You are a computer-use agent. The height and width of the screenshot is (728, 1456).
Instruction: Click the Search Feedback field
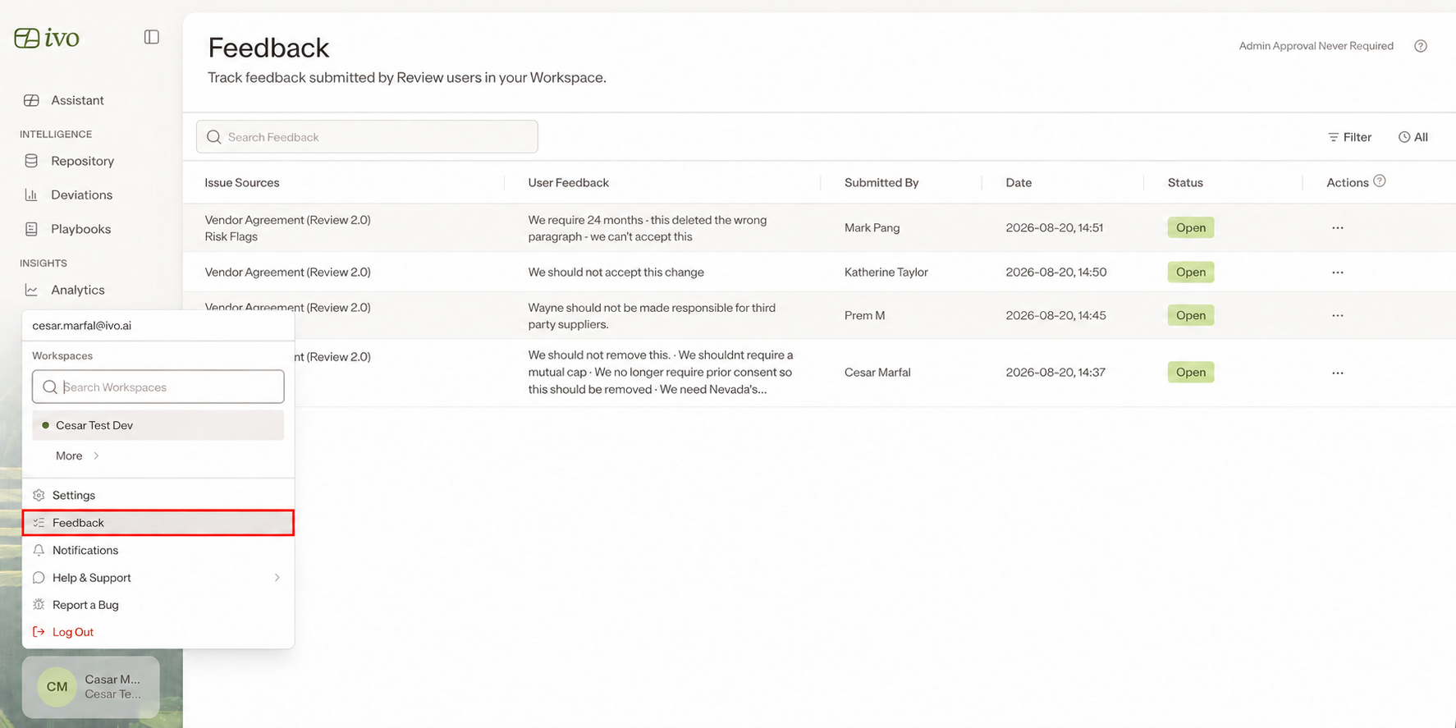(367, 137)
